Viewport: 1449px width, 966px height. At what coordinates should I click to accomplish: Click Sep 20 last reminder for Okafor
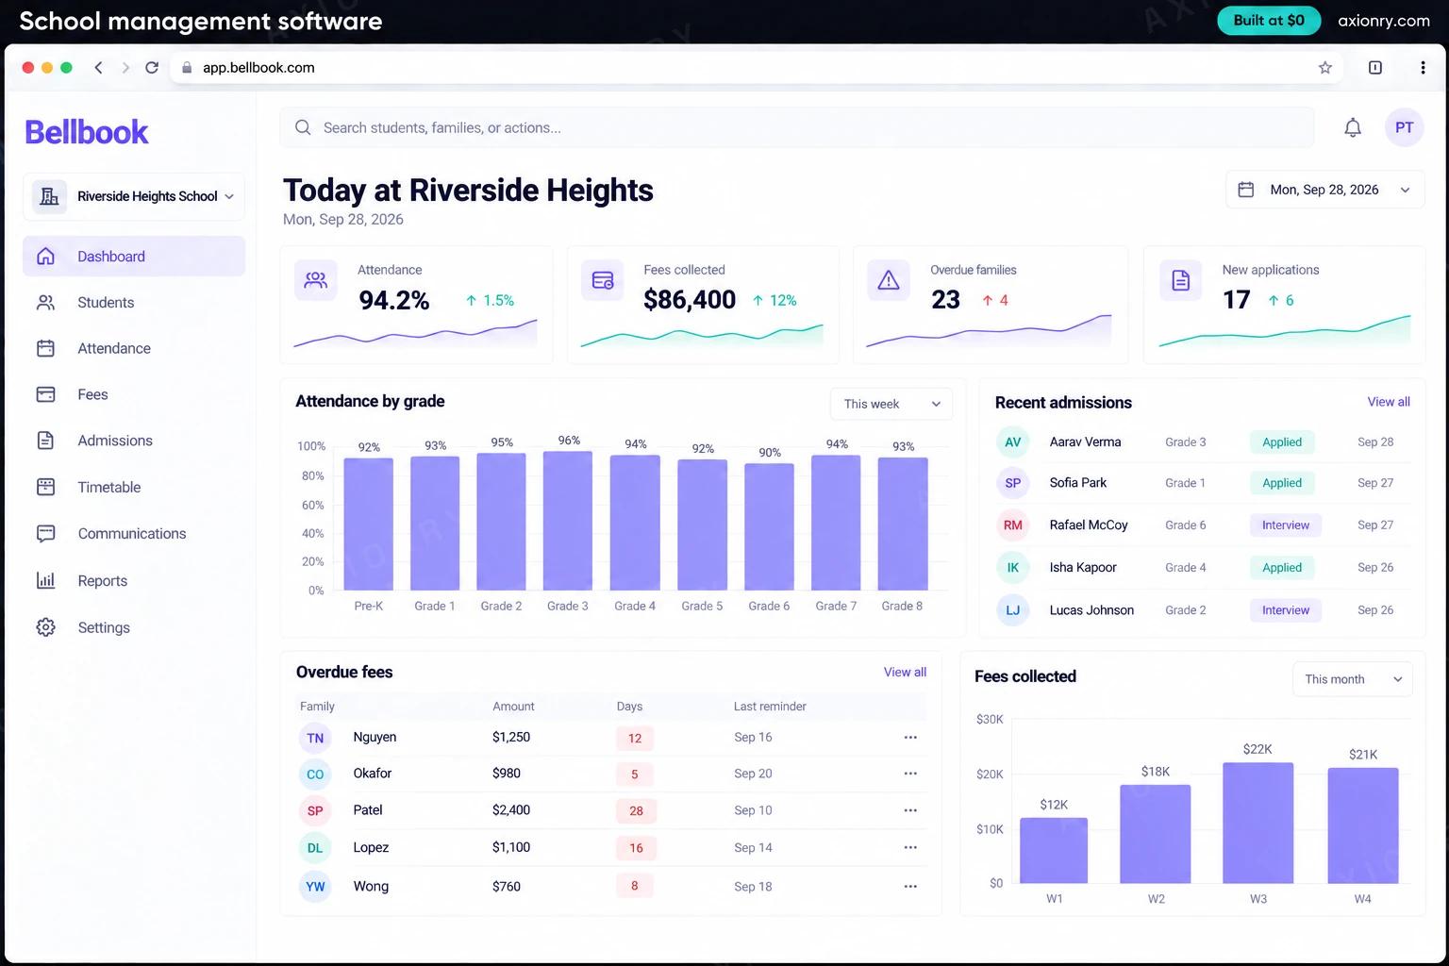[x=753, y=774]
